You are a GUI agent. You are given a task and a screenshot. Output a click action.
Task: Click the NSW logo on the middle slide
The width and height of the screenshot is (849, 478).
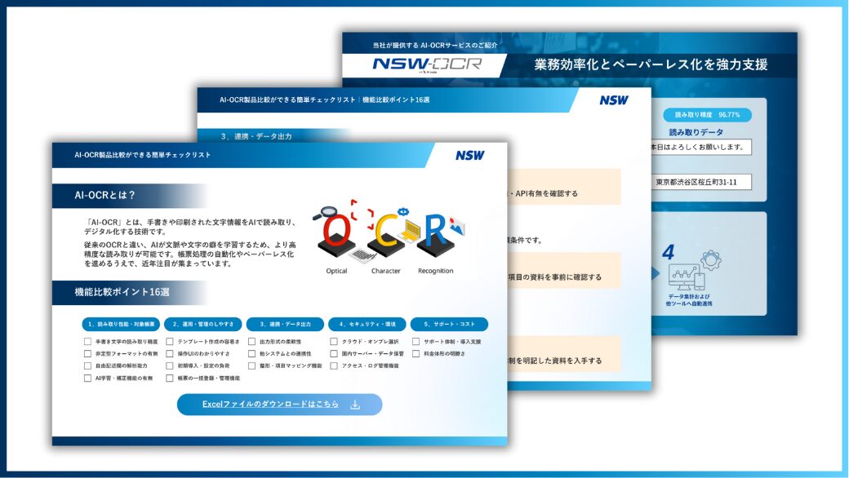(613, 100)
